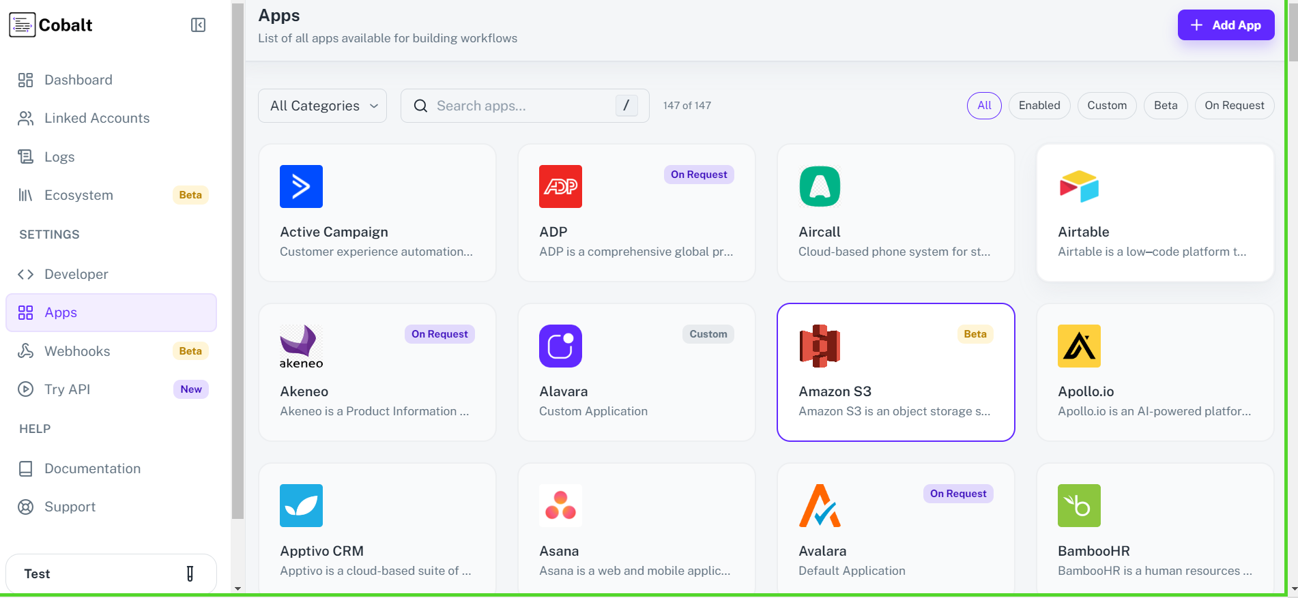1298x598 pixels.
Task: Click the slash shortcut key badge
Action: pos(626,106)
